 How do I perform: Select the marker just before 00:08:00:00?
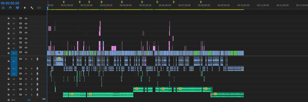[x=201, y=2]
